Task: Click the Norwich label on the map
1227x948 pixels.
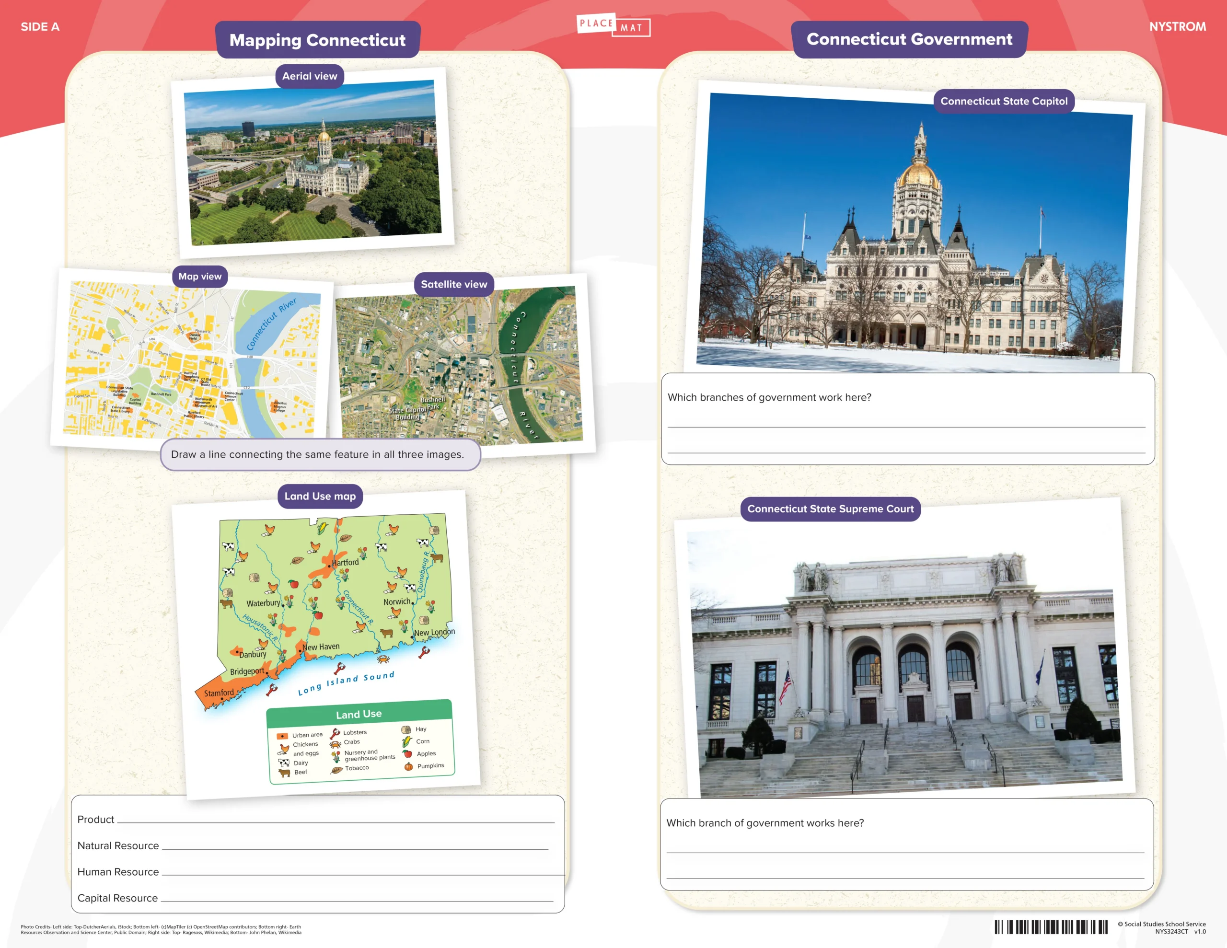Action: [397, 602]
